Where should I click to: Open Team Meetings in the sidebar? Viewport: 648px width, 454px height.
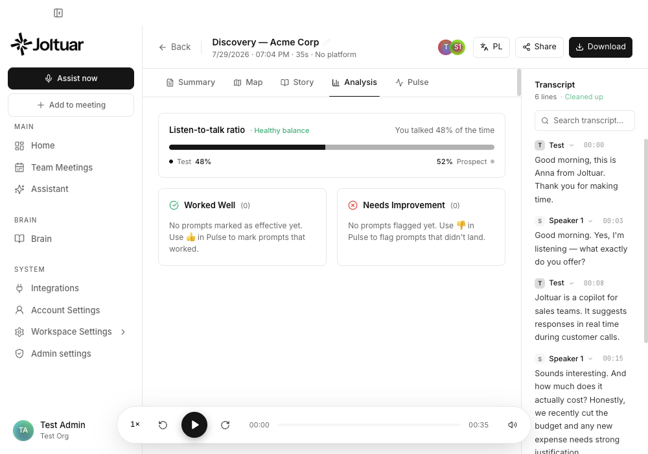[x=62, y=167]
